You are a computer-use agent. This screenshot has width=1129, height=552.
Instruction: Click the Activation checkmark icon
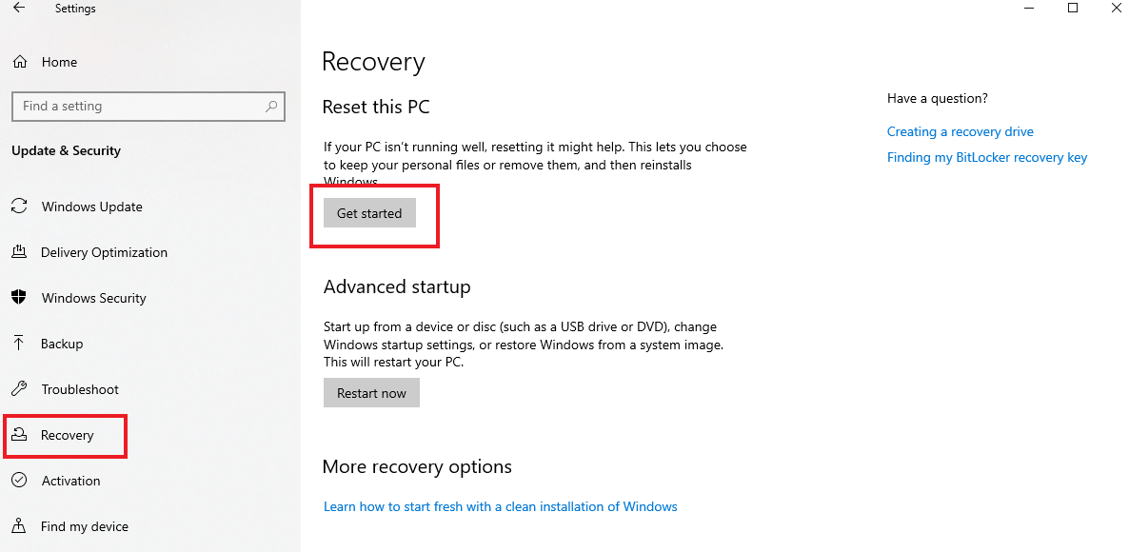tap(21, 481)
